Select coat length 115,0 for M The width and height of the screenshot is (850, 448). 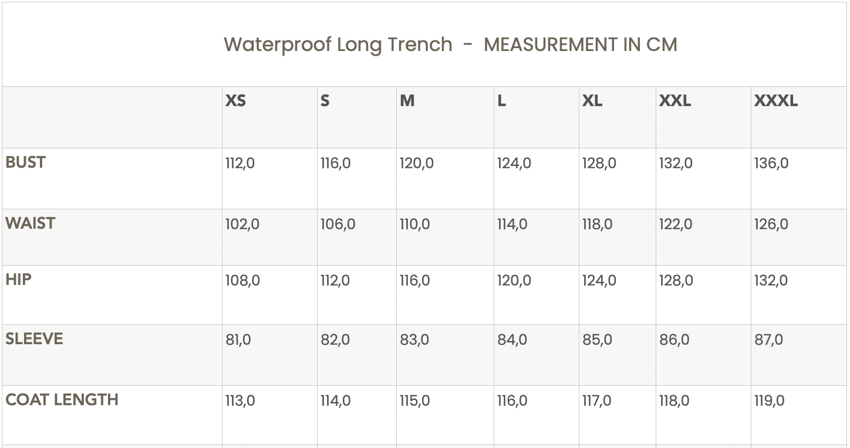point(414,401)
